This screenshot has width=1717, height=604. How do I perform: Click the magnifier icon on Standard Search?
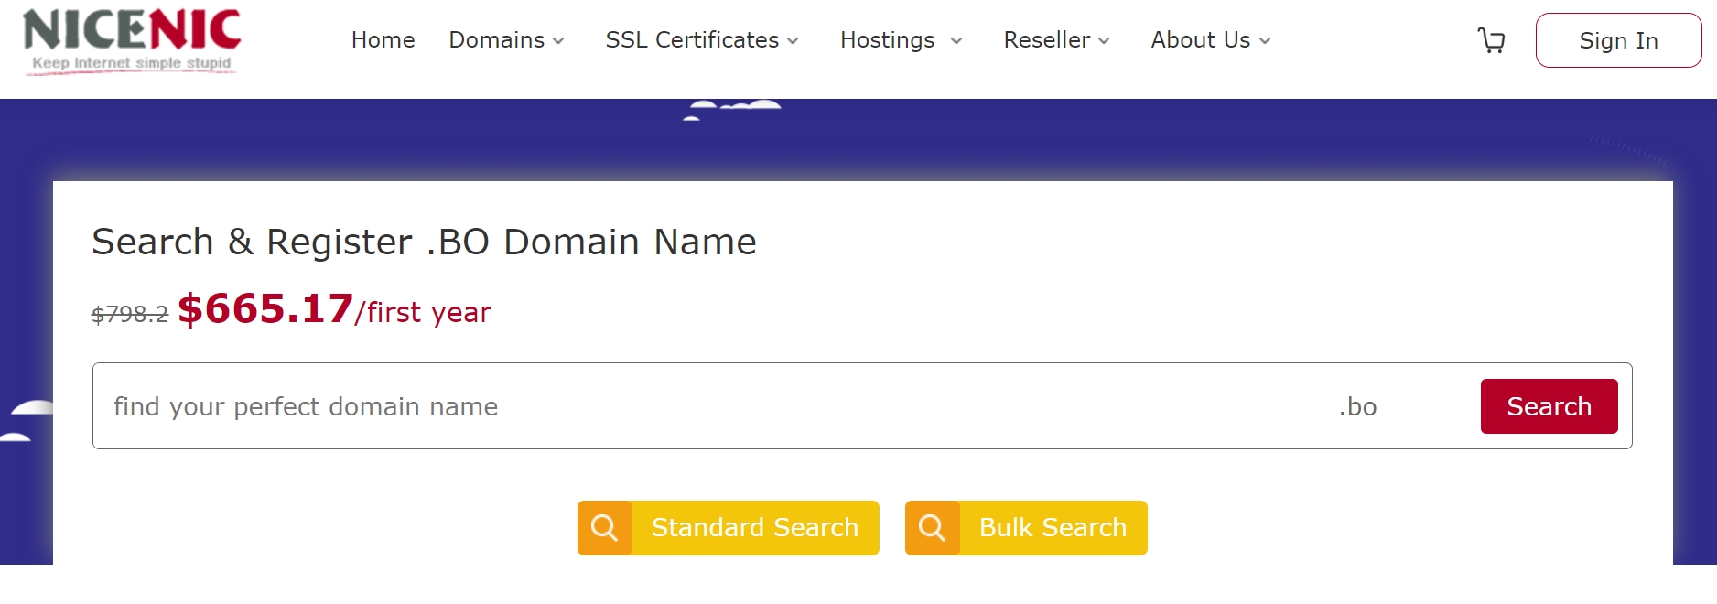[x=604, y=528]
